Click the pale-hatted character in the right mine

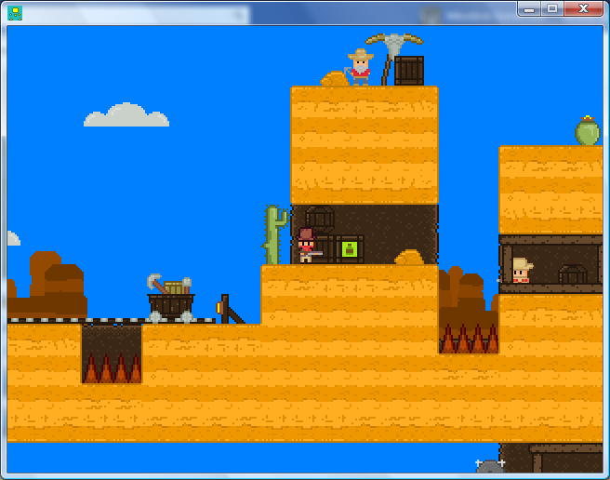(522, 271)
